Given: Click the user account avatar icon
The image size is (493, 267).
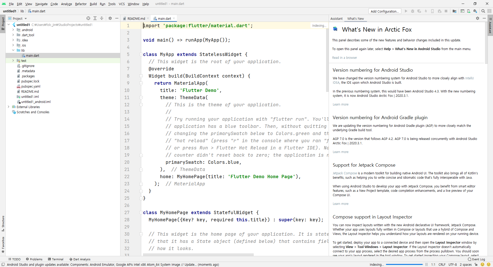Looking at the screenshot, I should pyautogui.click(x=490, y=11).
